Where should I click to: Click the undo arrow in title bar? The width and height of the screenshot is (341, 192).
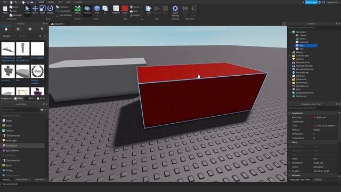point(15,2)
